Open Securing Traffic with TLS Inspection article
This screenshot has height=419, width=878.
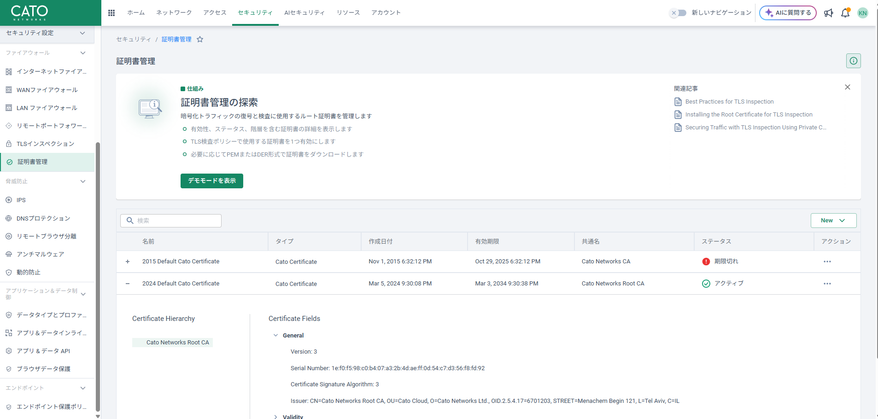pos(756,128)
